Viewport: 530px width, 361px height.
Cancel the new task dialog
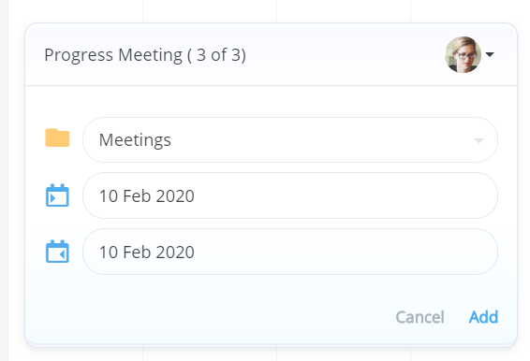[x=420, y=317]
